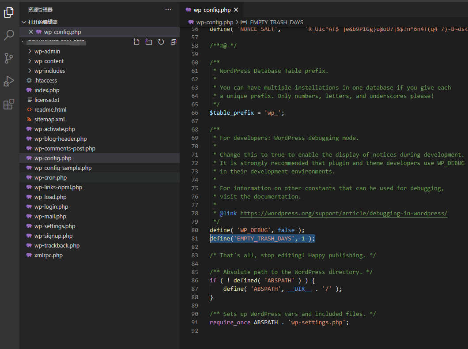
Task: Click 'WP_DEBUG' string on line 80
Action: pyautogui.click(x=254, y=230)
